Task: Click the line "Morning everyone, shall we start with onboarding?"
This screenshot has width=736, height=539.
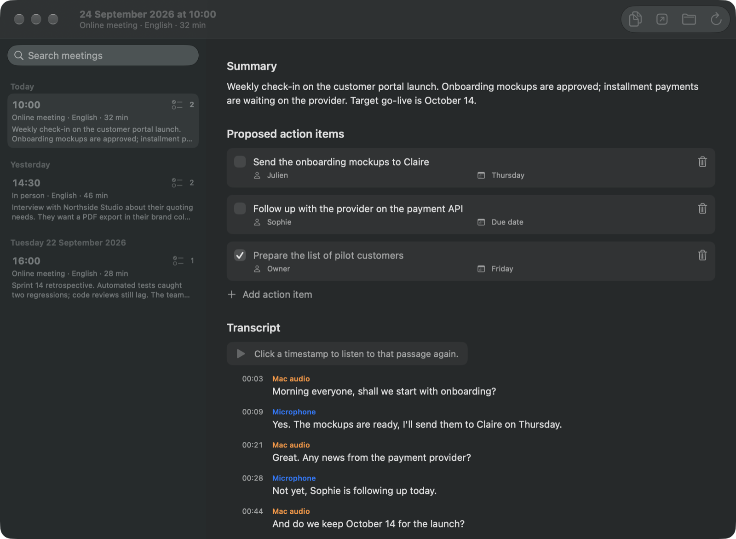Action: click(x=384, y=391)
